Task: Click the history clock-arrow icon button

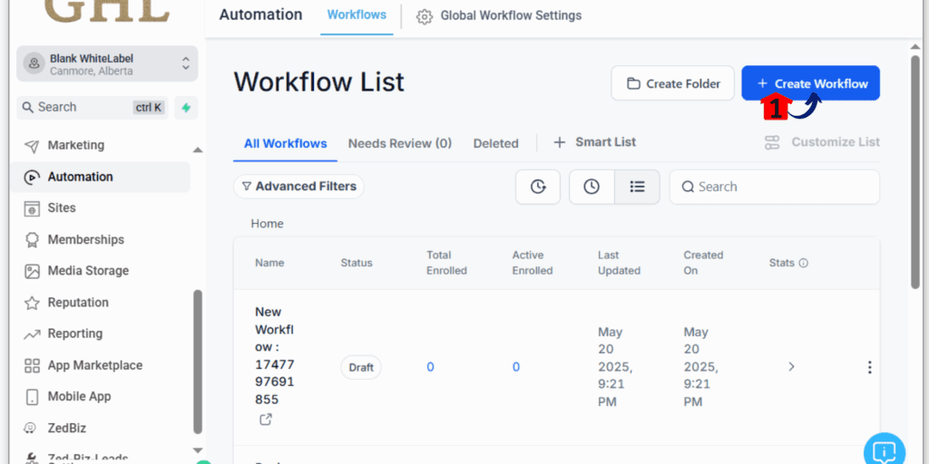Action: (x=538, y=187)
